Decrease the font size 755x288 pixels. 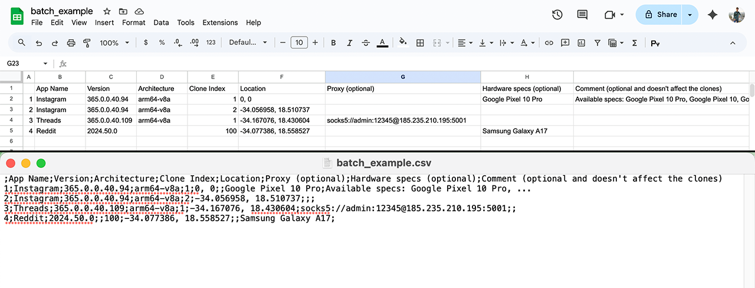tap(283, 42)
